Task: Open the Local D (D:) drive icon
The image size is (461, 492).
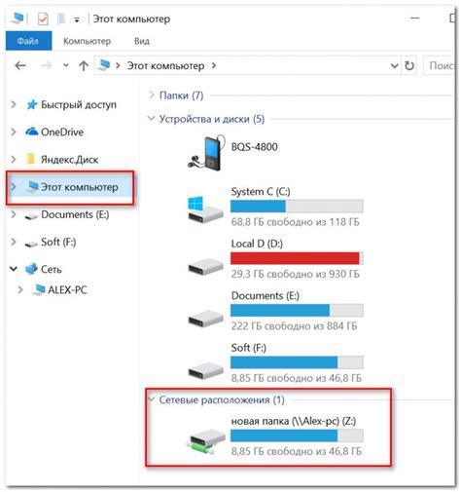Action: (205, 266)
